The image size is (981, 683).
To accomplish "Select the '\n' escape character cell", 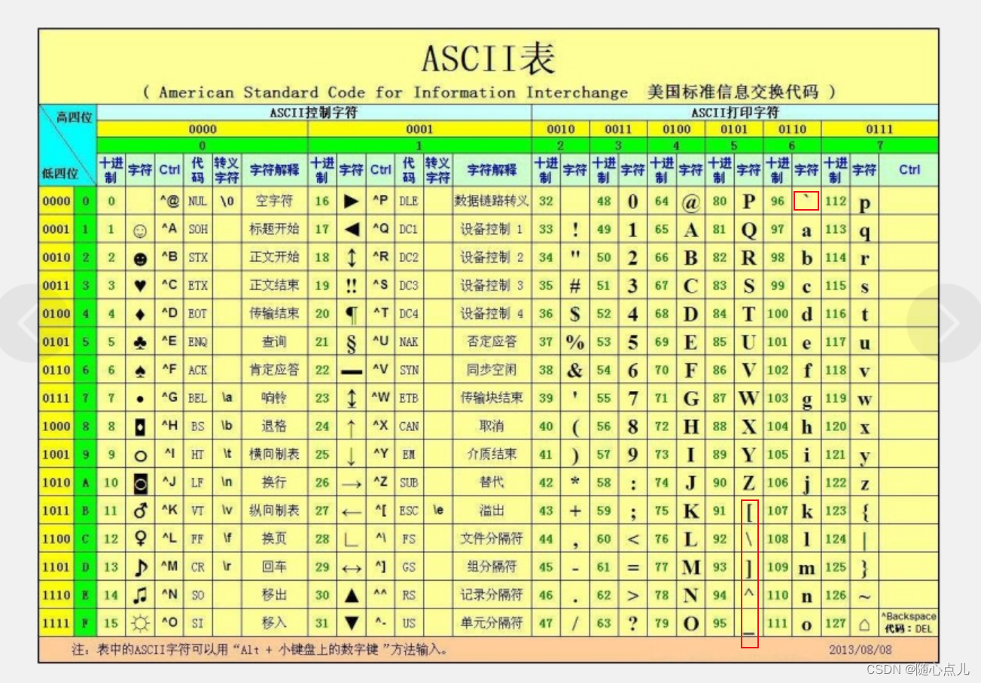I will tap(227, 483).
